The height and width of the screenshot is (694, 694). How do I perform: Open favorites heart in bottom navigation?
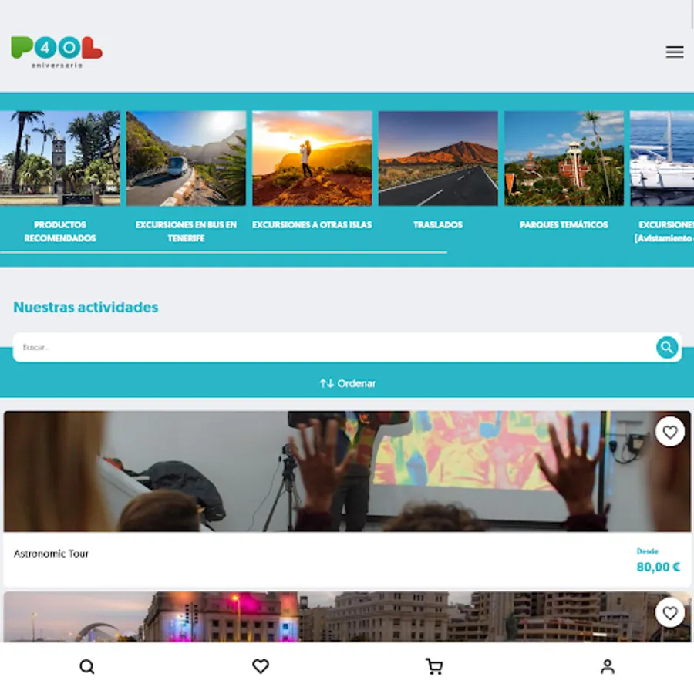[x=261, y=666]
